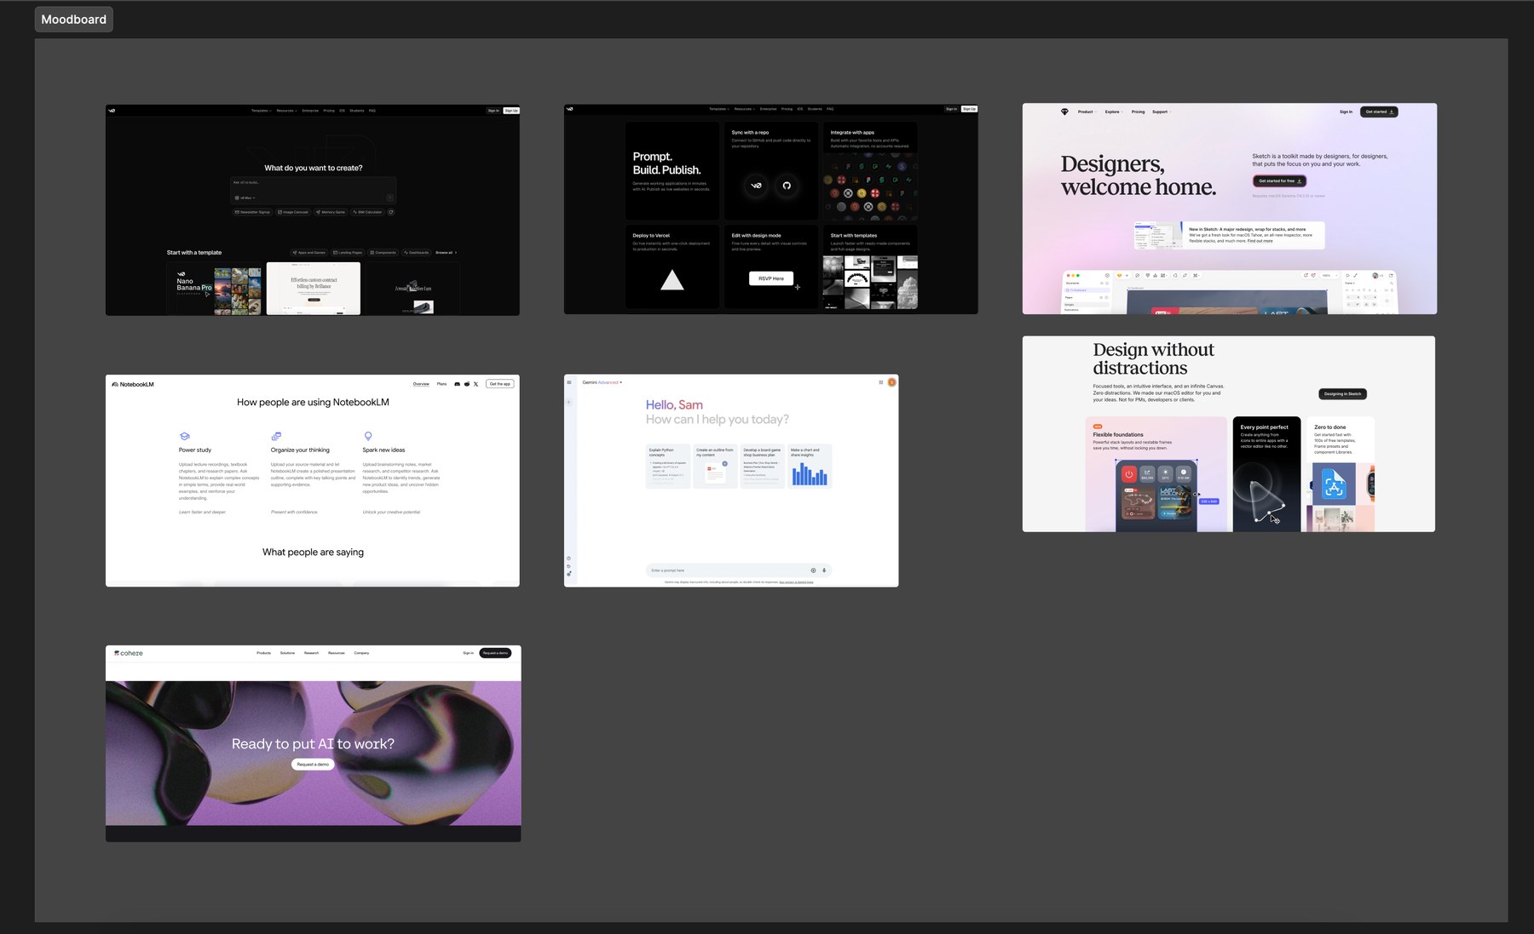Image resolution: width=1534 pixels, height=934 pixels.
Task: Click the Sketch diamond logo icon
Action: point(1064,112)
